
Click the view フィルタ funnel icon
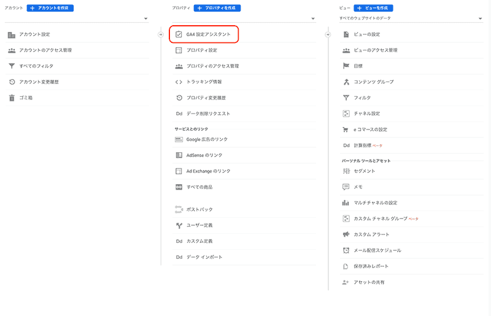tap(346, 98)
